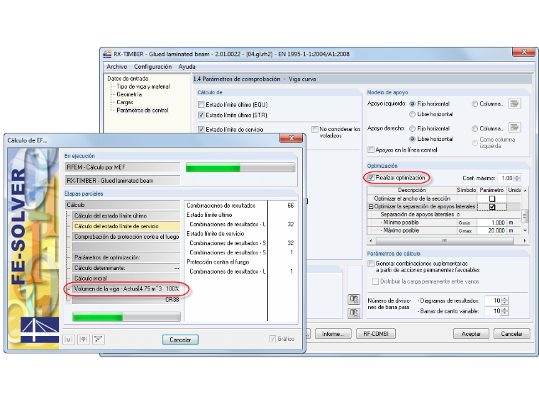Click the RFEM calculation progress bar

point(240,167)
